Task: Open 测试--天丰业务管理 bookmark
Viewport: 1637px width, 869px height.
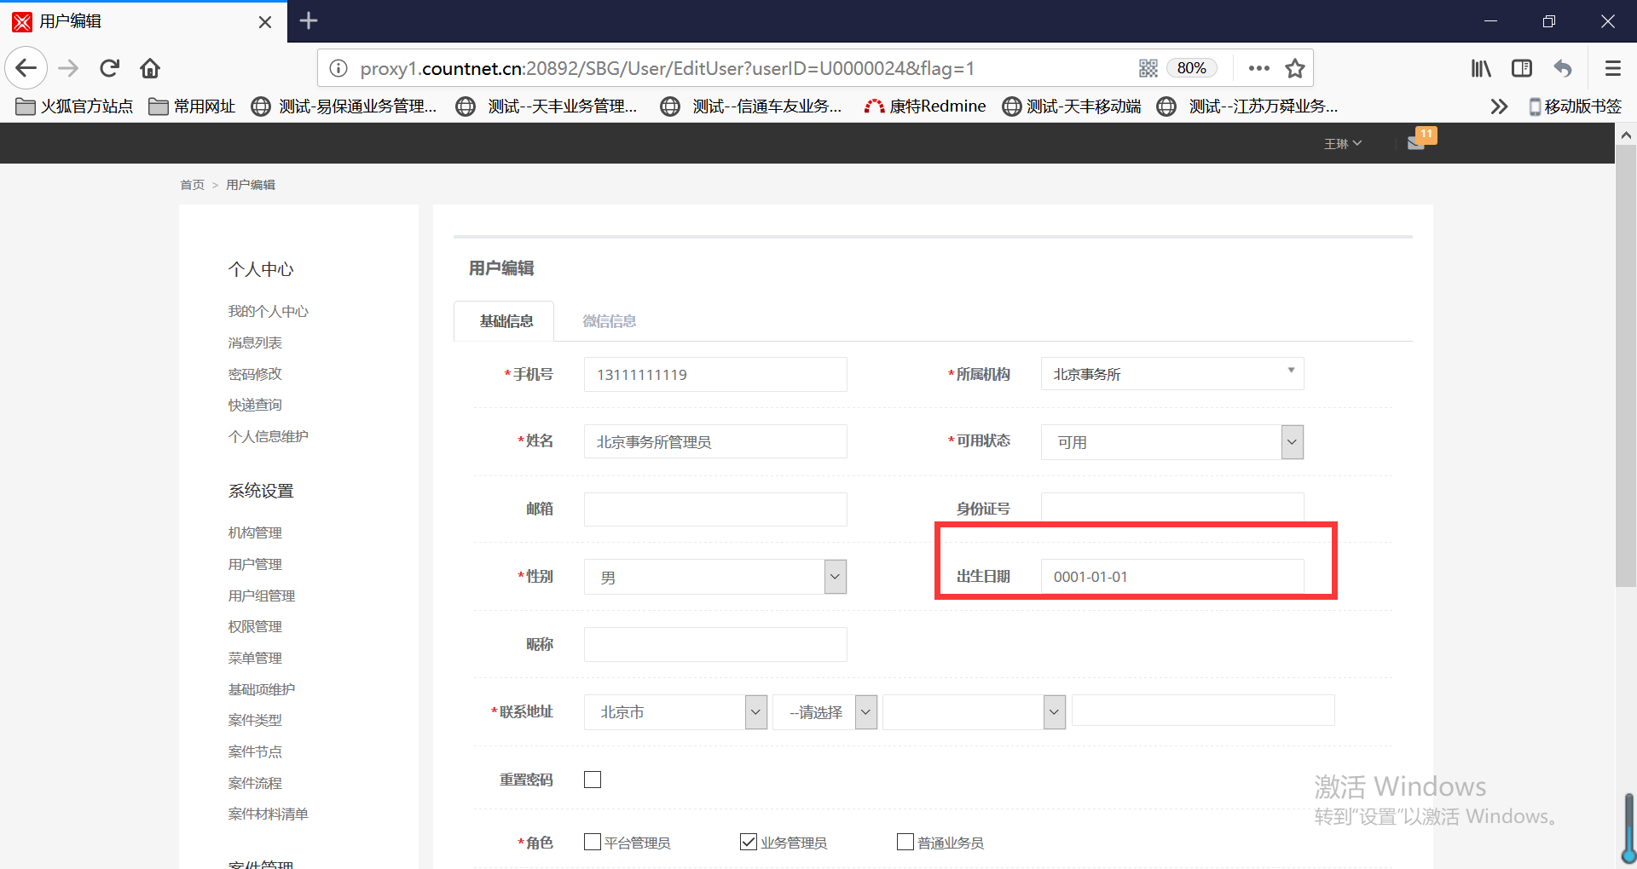Action: coord(547,106)
